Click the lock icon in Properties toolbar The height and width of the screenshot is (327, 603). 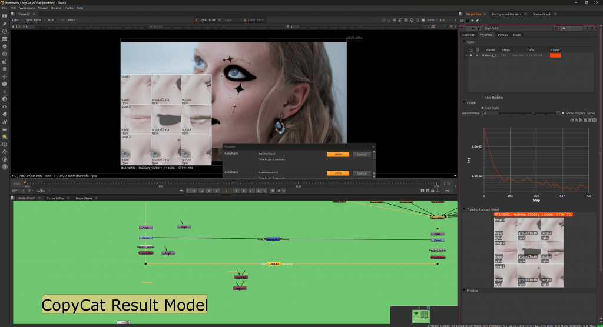pos(467,21)
